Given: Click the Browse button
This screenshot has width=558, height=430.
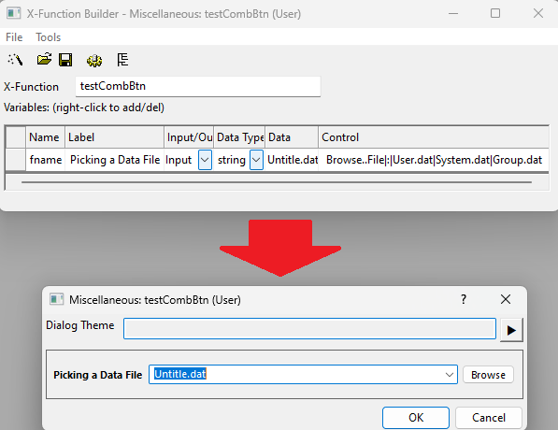Looking at the screenshot, I should (488, 375).
